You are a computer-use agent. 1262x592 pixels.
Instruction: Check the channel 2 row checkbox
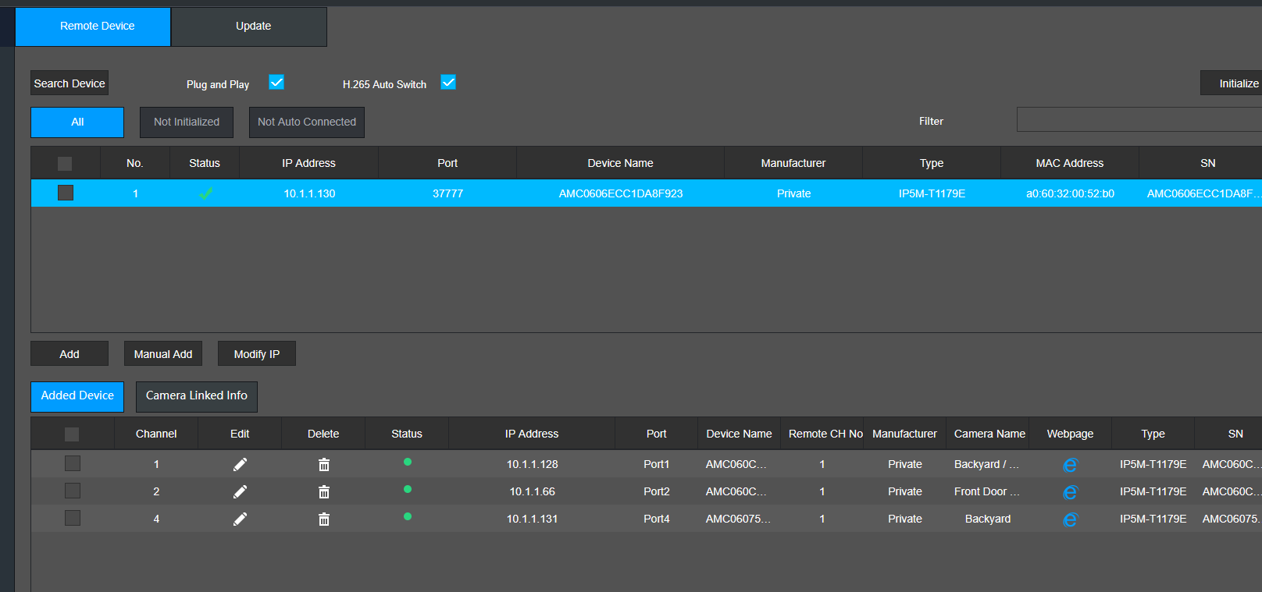pos(73,491)
